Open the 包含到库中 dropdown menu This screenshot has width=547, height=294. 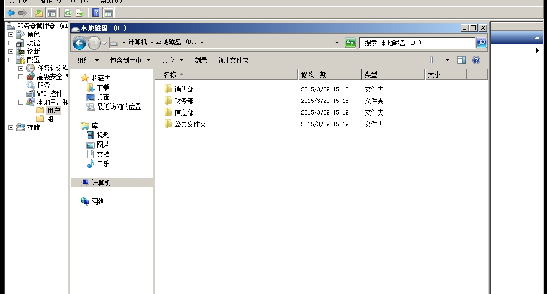[130, 60]
